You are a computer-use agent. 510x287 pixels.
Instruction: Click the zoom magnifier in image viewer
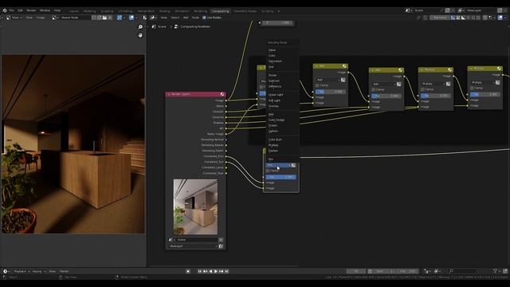[x=140, y=27]
